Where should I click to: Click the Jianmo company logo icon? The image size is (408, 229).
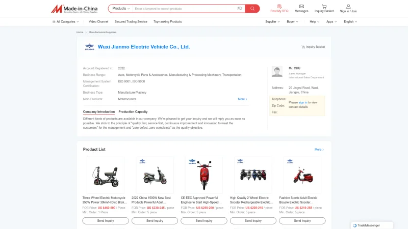tap(90, 47)
